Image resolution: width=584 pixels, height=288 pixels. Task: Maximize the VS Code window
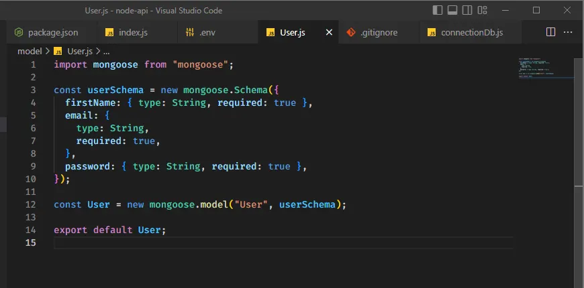[536, 10]
